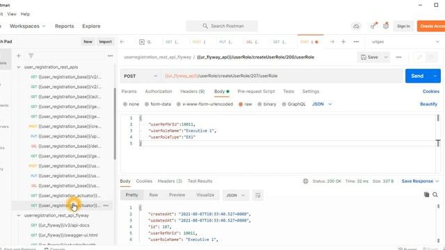Open the request body JSON format dropdown
Viewport: 445px width, 250px height.
(x=322, y=104)
